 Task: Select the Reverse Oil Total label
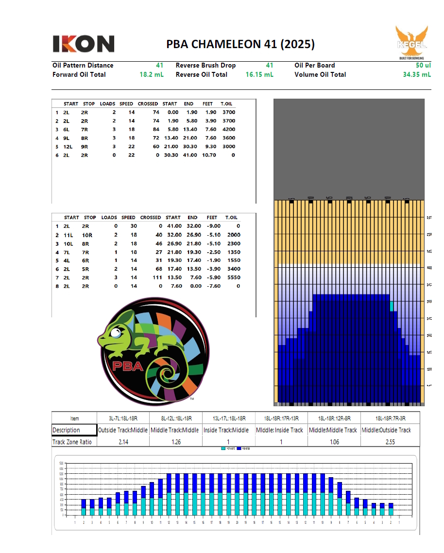tap(202, 74)
